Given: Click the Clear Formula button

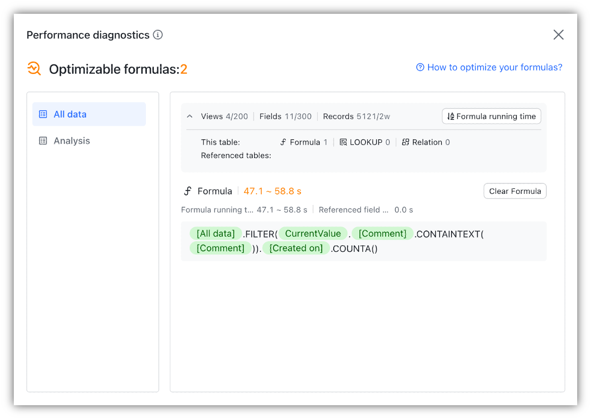Looking at the screenshot, I should (x=515, y=191).
